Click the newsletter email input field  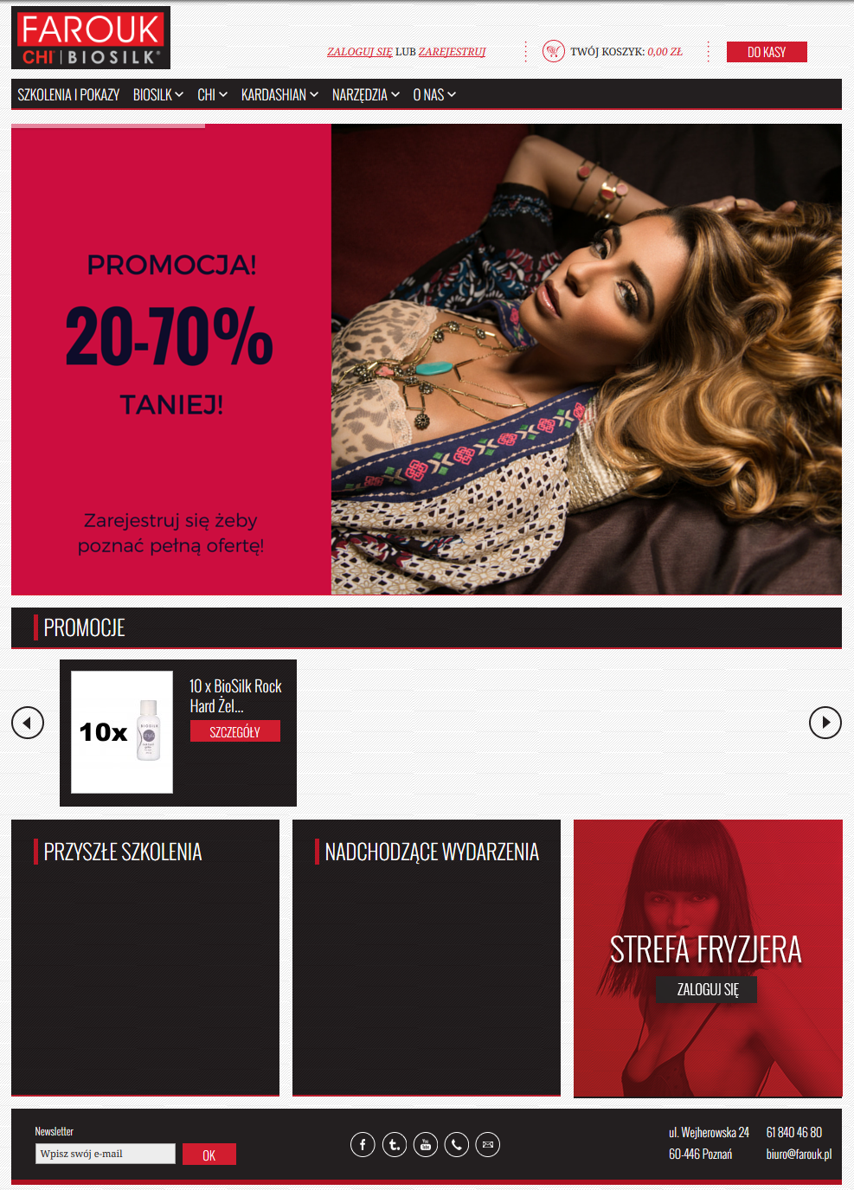coord(106,1154)
